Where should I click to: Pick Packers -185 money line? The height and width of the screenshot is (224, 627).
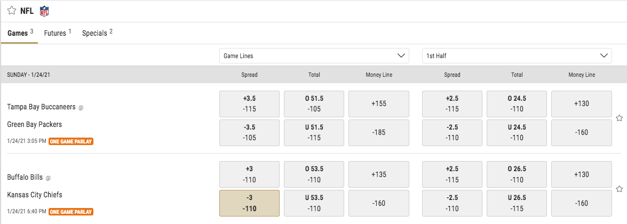(x=379, y=132)
